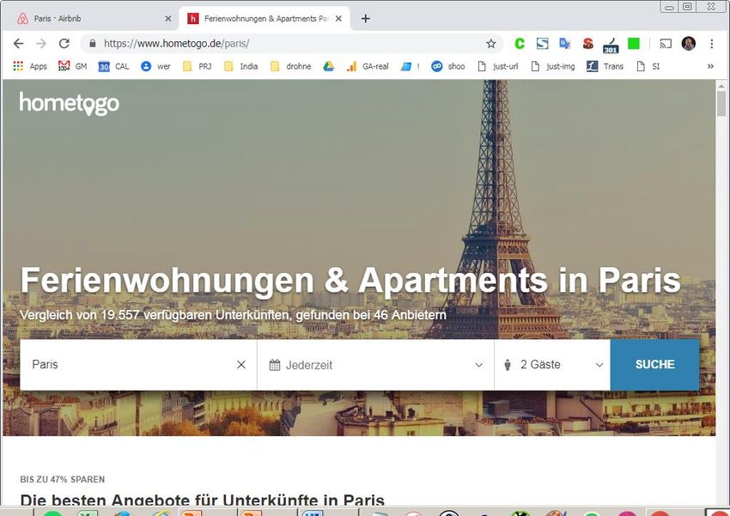
Task: Open the GM Gmail bookmark
Action: [73, 66]
